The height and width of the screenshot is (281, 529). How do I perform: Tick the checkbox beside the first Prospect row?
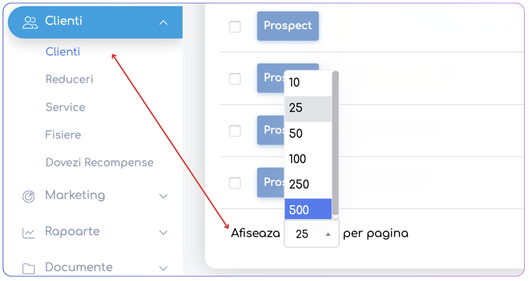[235, 27]
